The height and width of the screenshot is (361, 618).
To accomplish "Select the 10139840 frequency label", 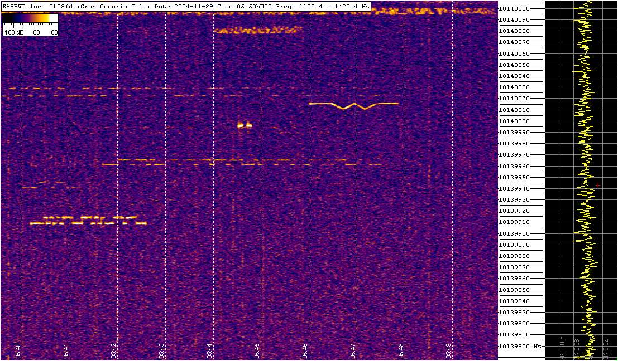I will click(514, 301).
